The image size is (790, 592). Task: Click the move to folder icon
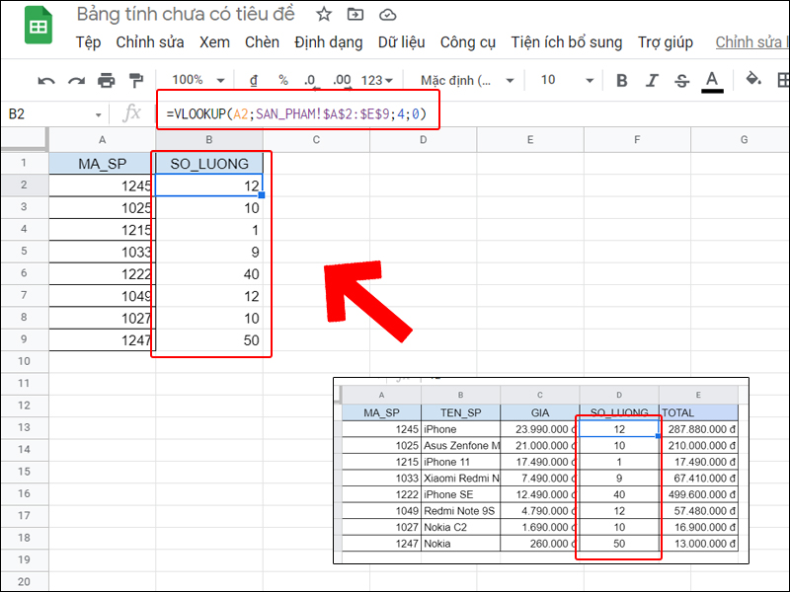pos(355,15)
